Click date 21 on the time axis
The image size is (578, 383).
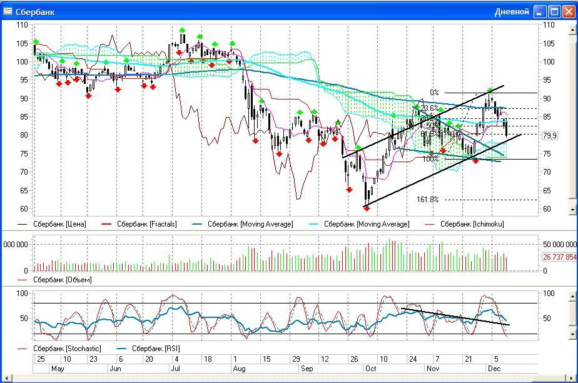tap(469, 359)
